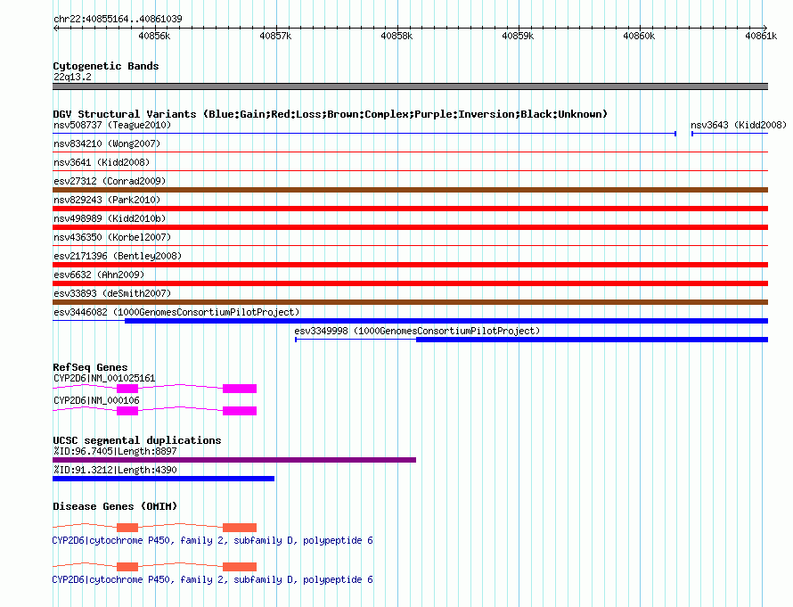Select the second exon of CYP2D6|NM_001025161

tap(240, 389)
